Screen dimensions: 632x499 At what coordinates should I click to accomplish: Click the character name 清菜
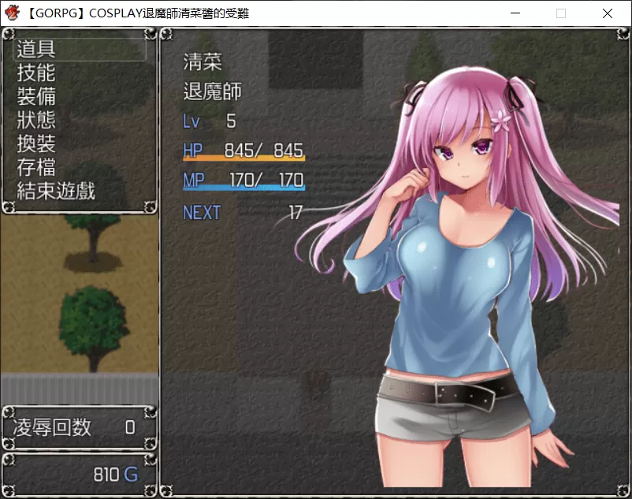pos(203,61)
